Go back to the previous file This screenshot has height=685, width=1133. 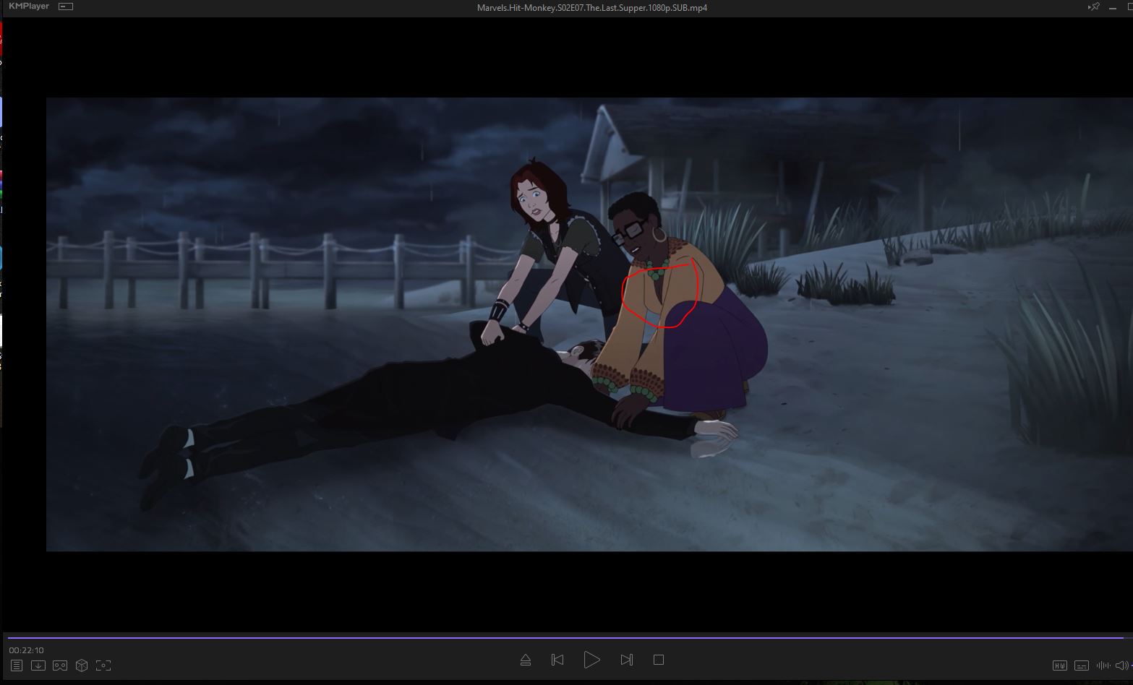pos(557,660)
